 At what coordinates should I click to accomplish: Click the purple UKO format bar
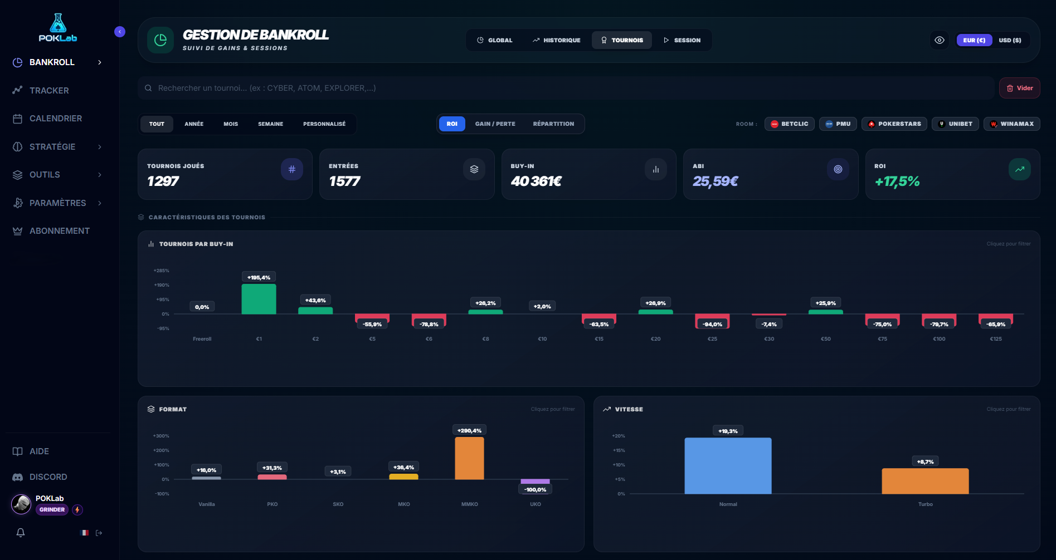click(x=535, y=482)
